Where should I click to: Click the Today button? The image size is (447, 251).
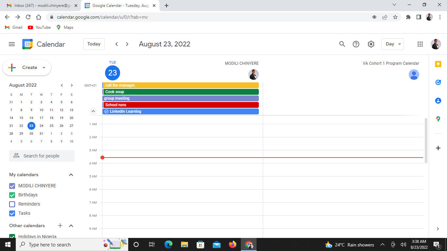coord(94,44)
